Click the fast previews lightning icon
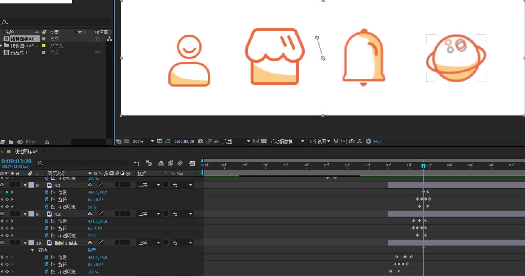This screenshot has height=276, width=525. pyautogui.click(x=344, y=141)
